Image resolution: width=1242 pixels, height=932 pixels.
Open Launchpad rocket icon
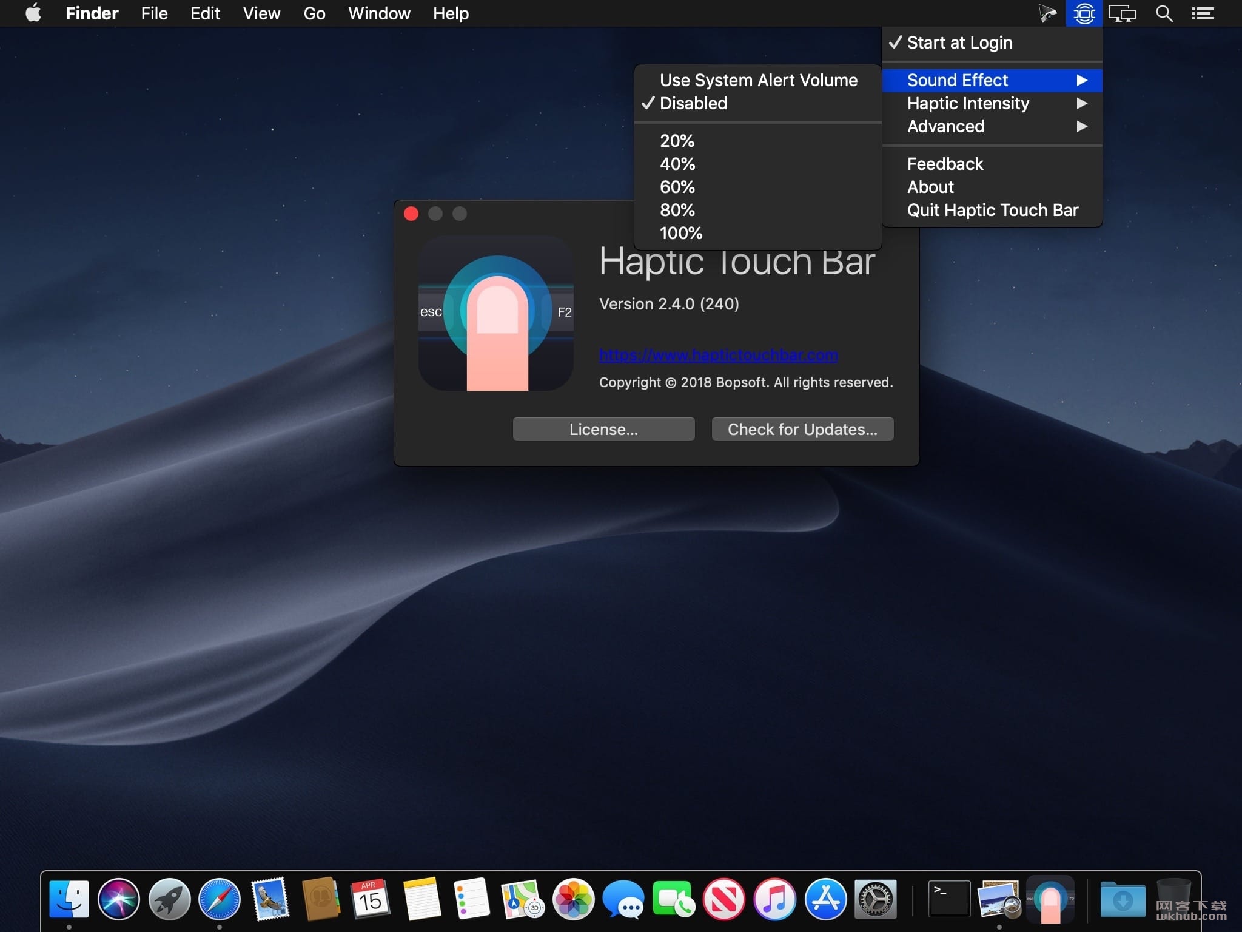169,899
